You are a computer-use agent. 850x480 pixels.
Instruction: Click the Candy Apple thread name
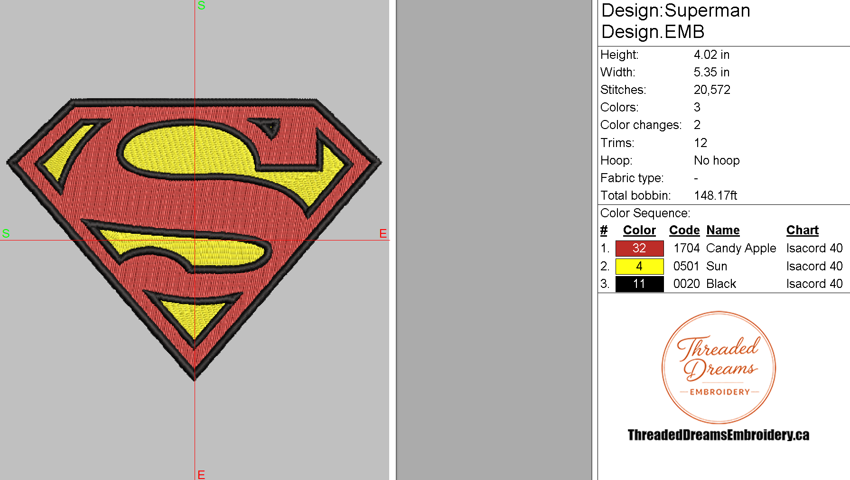point(741,248)
